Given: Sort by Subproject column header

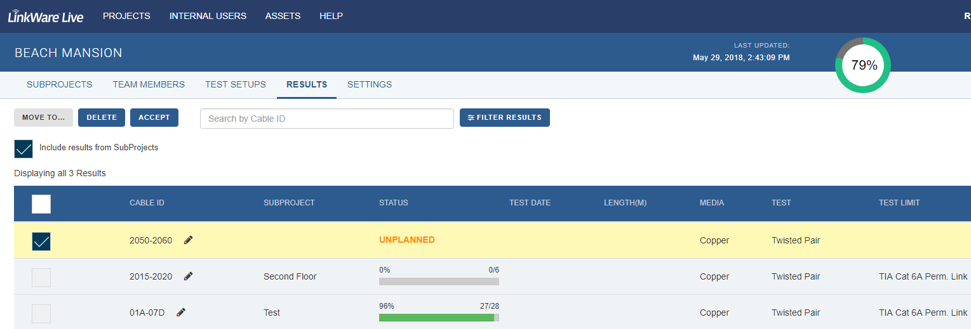Looking at the screenshot, I should (289, 203).
